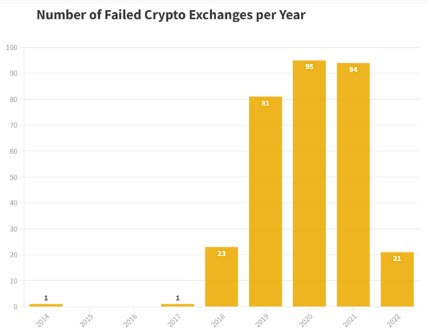Click the 81 data label

click(265, 103)
